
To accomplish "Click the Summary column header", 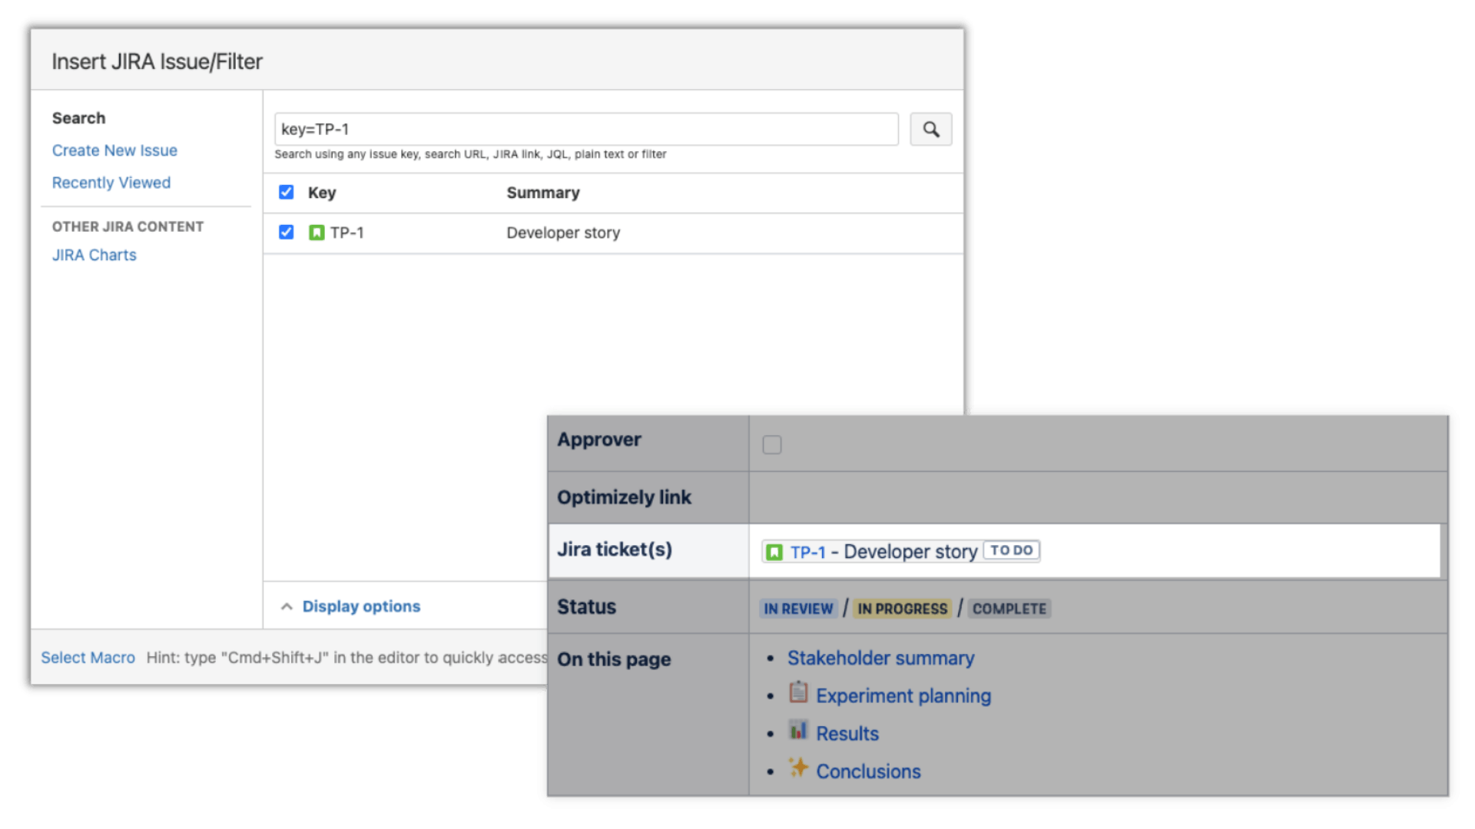I will (542, 193).
